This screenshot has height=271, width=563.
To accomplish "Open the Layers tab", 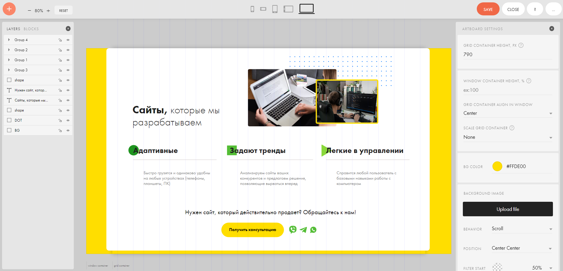I will coord(13,29).
